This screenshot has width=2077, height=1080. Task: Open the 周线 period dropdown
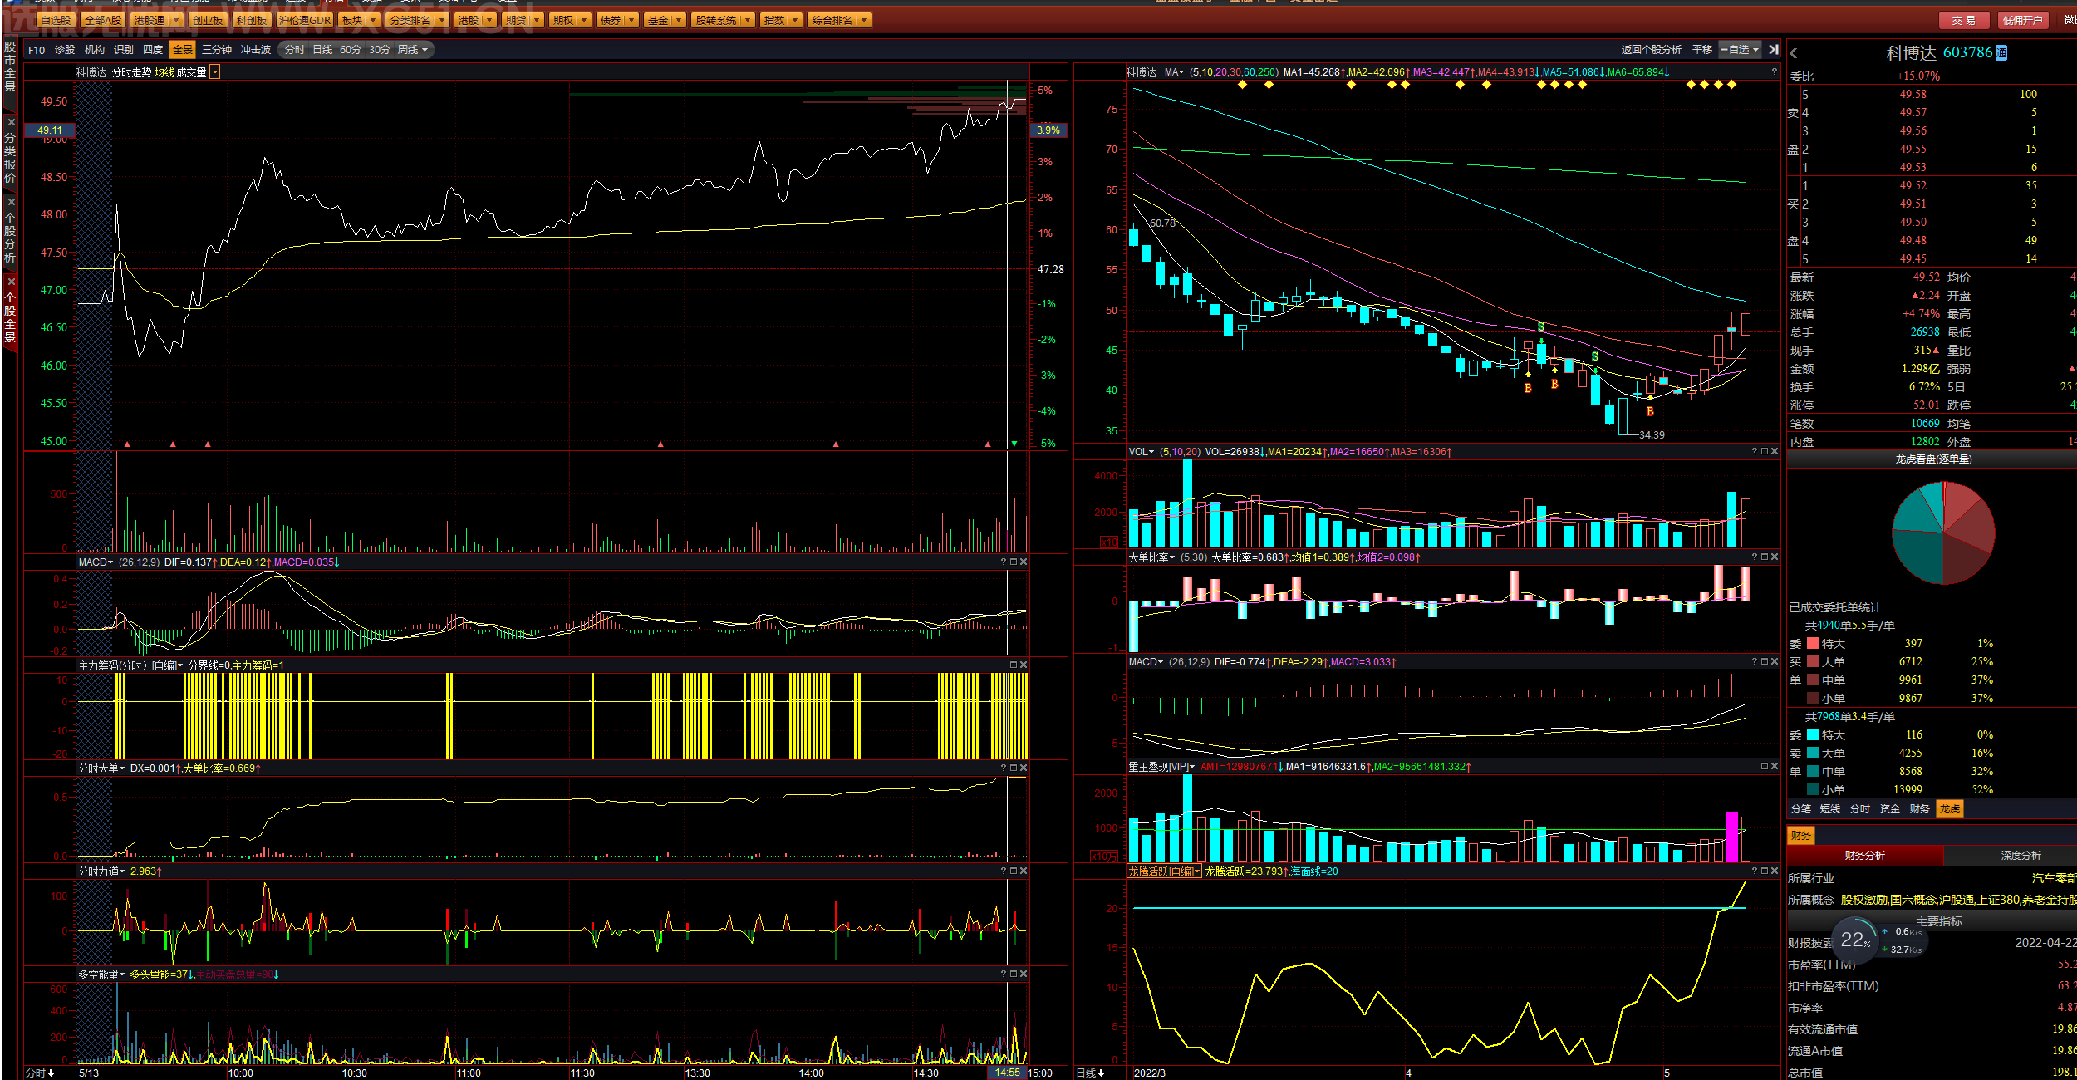click(x=413, y=50)
